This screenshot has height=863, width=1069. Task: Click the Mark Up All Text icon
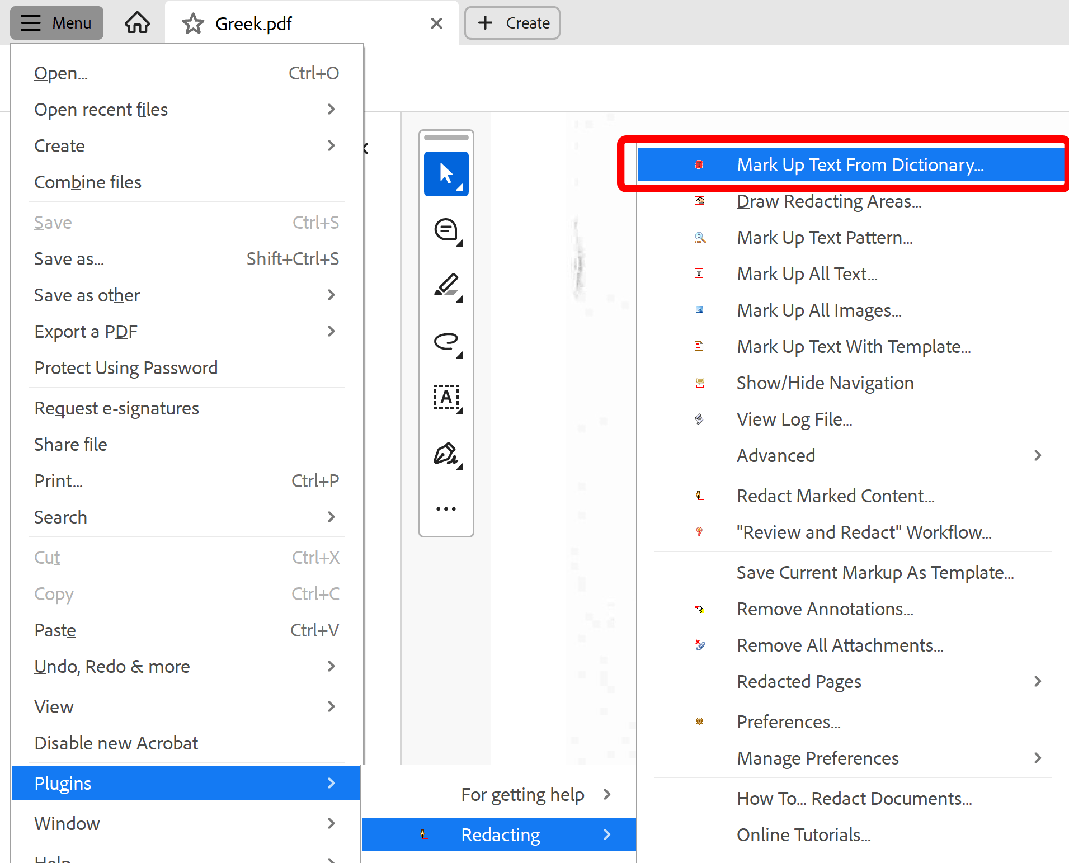[x=699, y=273]
